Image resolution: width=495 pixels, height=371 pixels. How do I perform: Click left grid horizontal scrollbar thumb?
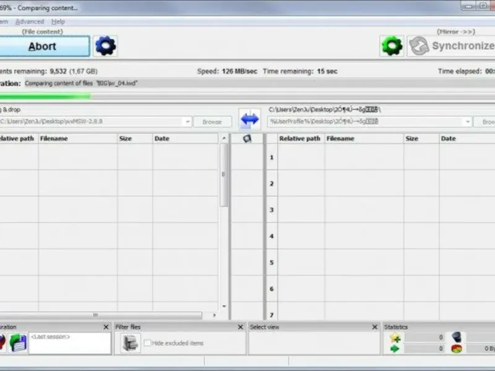pos(100,315)
